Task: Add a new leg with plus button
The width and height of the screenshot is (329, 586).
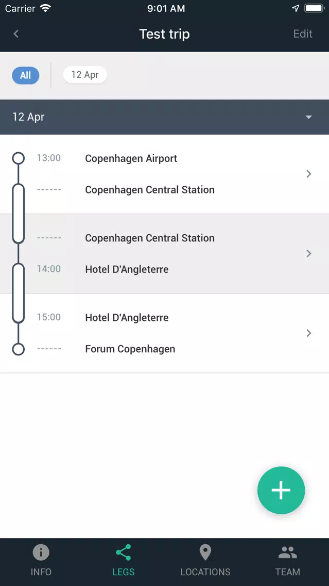Action: pyautogui.click(x=281, y=491)
